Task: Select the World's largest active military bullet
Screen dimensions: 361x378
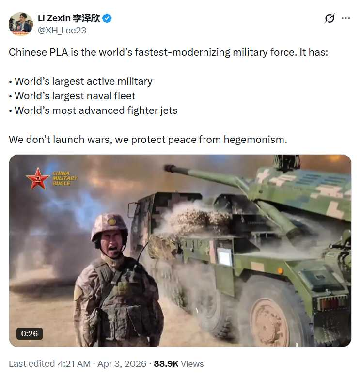Action: click(x=81, y=81)
